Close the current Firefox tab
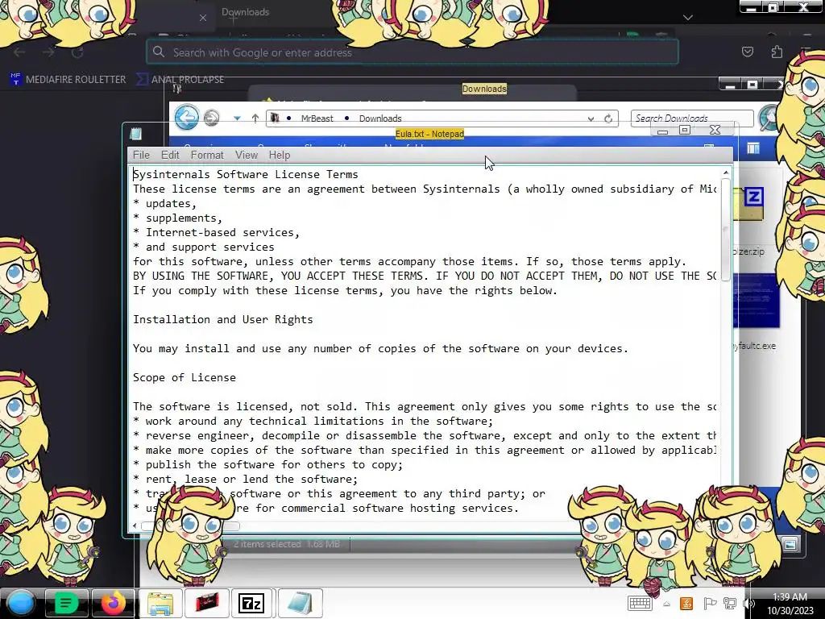This screenshot has width=825, height=619. pos(203,18)
